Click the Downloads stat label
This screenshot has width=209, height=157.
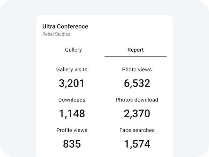click(72, 100)
